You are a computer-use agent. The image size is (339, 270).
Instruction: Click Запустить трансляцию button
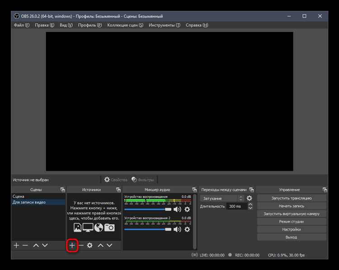[292, 198]
